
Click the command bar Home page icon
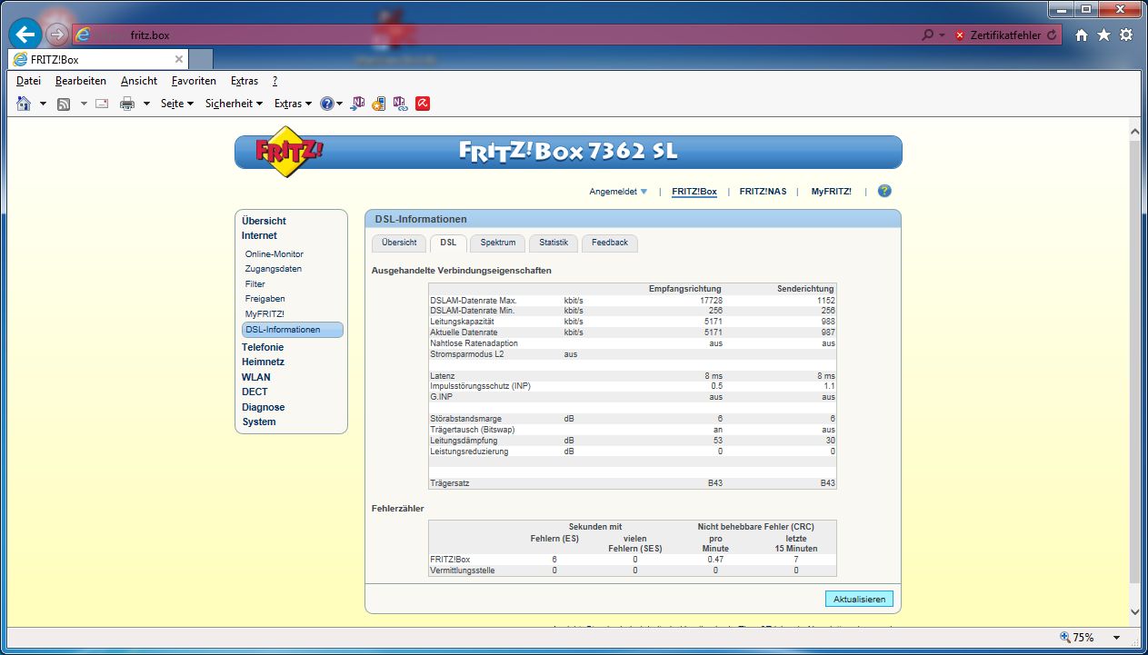pyautogui.click(x=25, y=104)
